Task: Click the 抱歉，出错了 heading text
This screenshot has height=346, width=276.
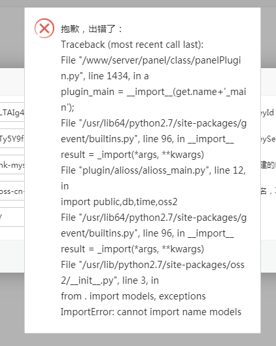Action: pyautogui.click(x=92, y=29)
